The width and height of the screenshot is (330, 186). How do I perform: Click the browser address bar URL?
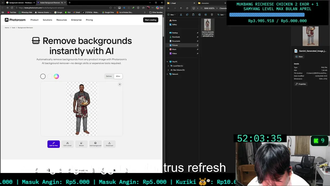(41, 8)
